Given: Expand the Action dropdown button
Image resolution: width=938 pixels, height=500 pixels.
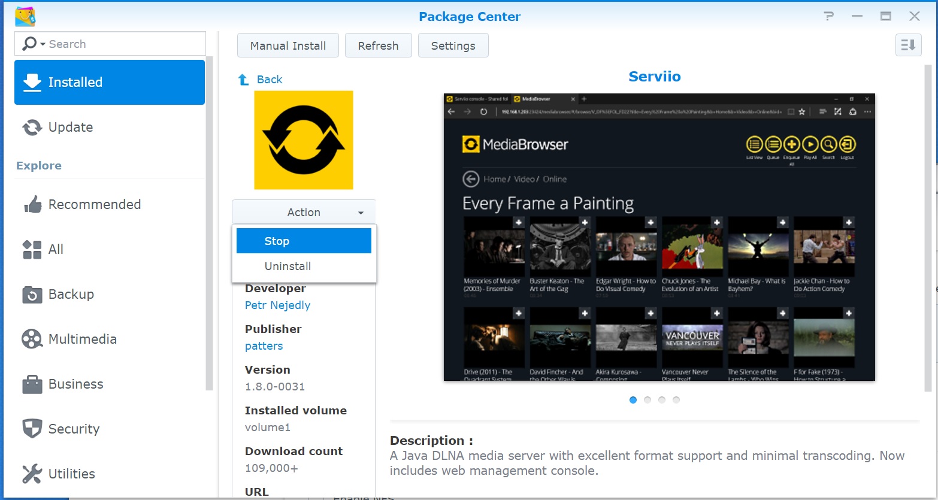Looking at the screenshot, I should 304,213.
